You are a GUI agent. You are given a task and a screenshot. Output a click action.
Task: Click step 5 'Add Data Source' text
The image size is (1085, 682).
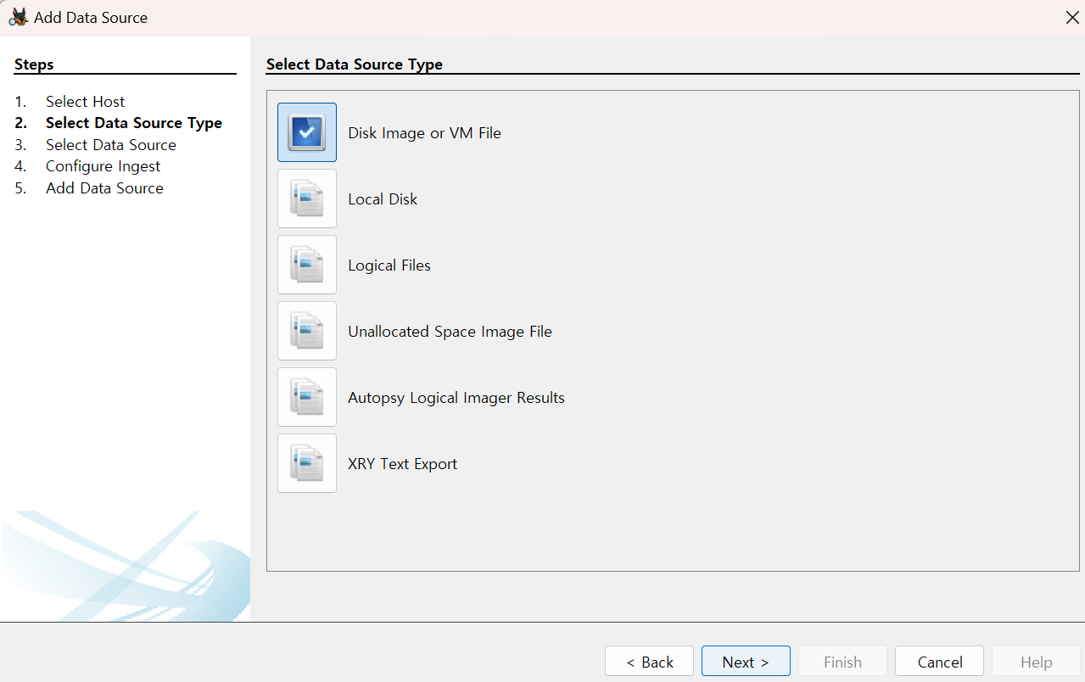(104, 188)
